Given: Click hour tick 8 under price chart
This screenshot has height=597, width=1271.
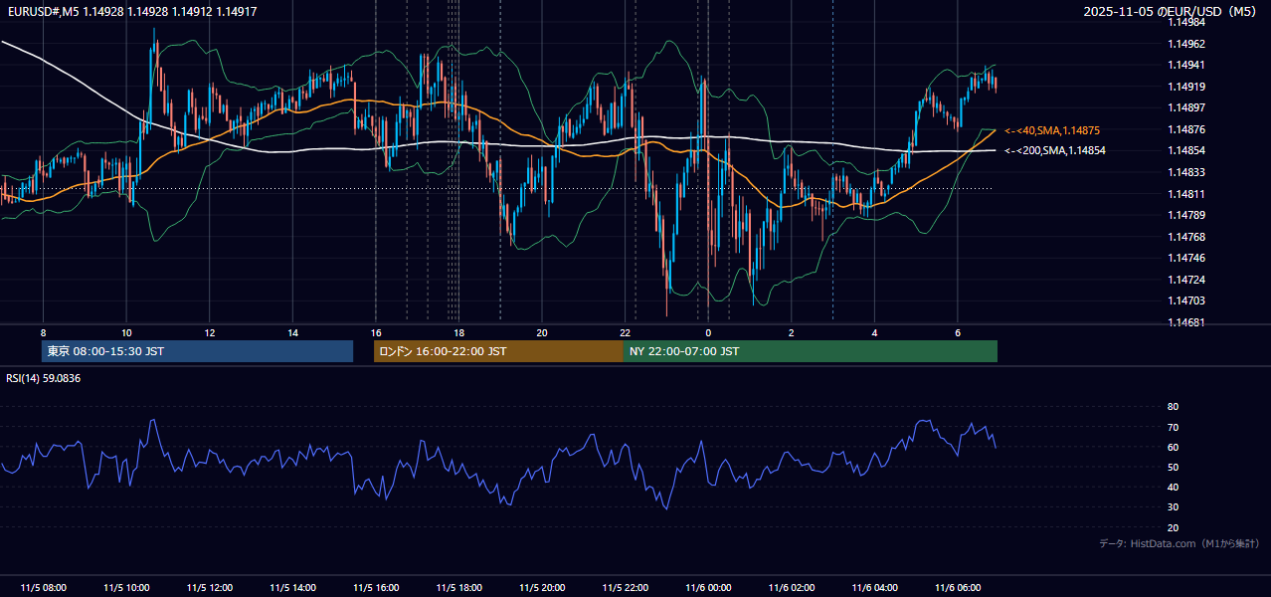Looking at the screenshot, I should coord(43,332).
